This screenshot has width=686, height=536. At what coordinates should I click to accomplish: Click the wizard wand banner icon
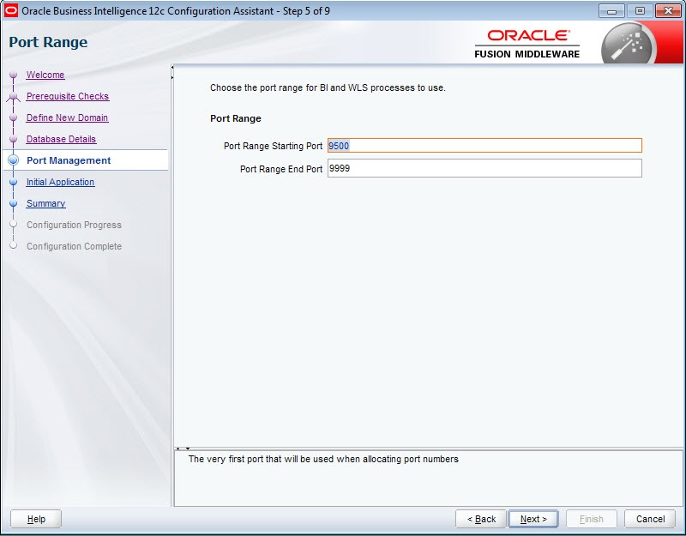click(629, 45)
